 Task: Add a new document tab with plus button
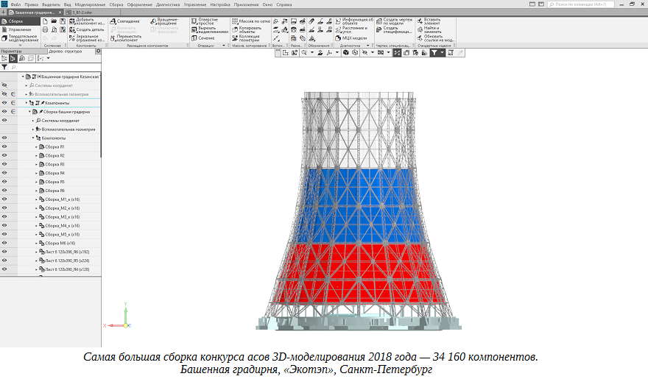(3, 13)
